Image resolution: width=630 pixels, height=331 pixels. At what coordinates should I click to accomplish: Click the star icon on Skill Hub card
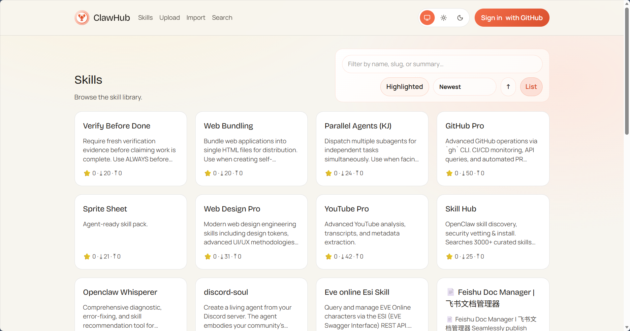click(x=449, y=257)
